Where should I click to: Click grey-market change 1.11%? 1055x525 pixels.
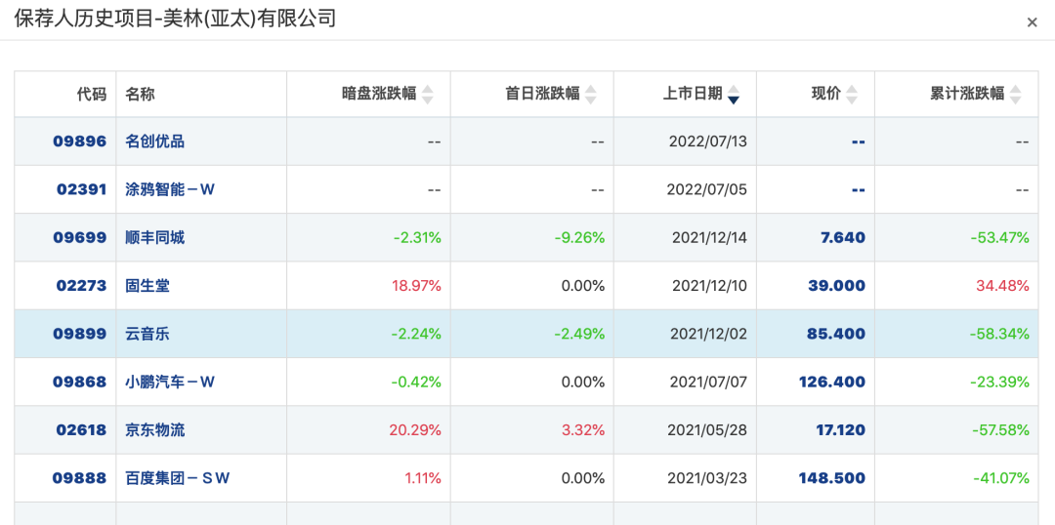coord(423,478)
